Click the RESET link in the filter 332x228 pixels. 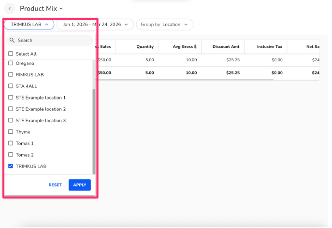coord(55,185)
